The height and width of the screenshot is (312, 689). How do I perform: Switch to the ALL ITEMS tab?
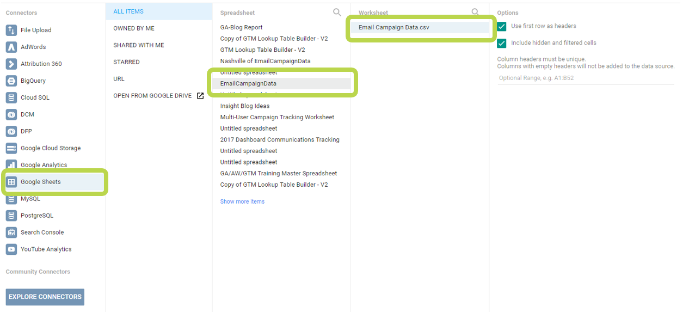point(159,11)
